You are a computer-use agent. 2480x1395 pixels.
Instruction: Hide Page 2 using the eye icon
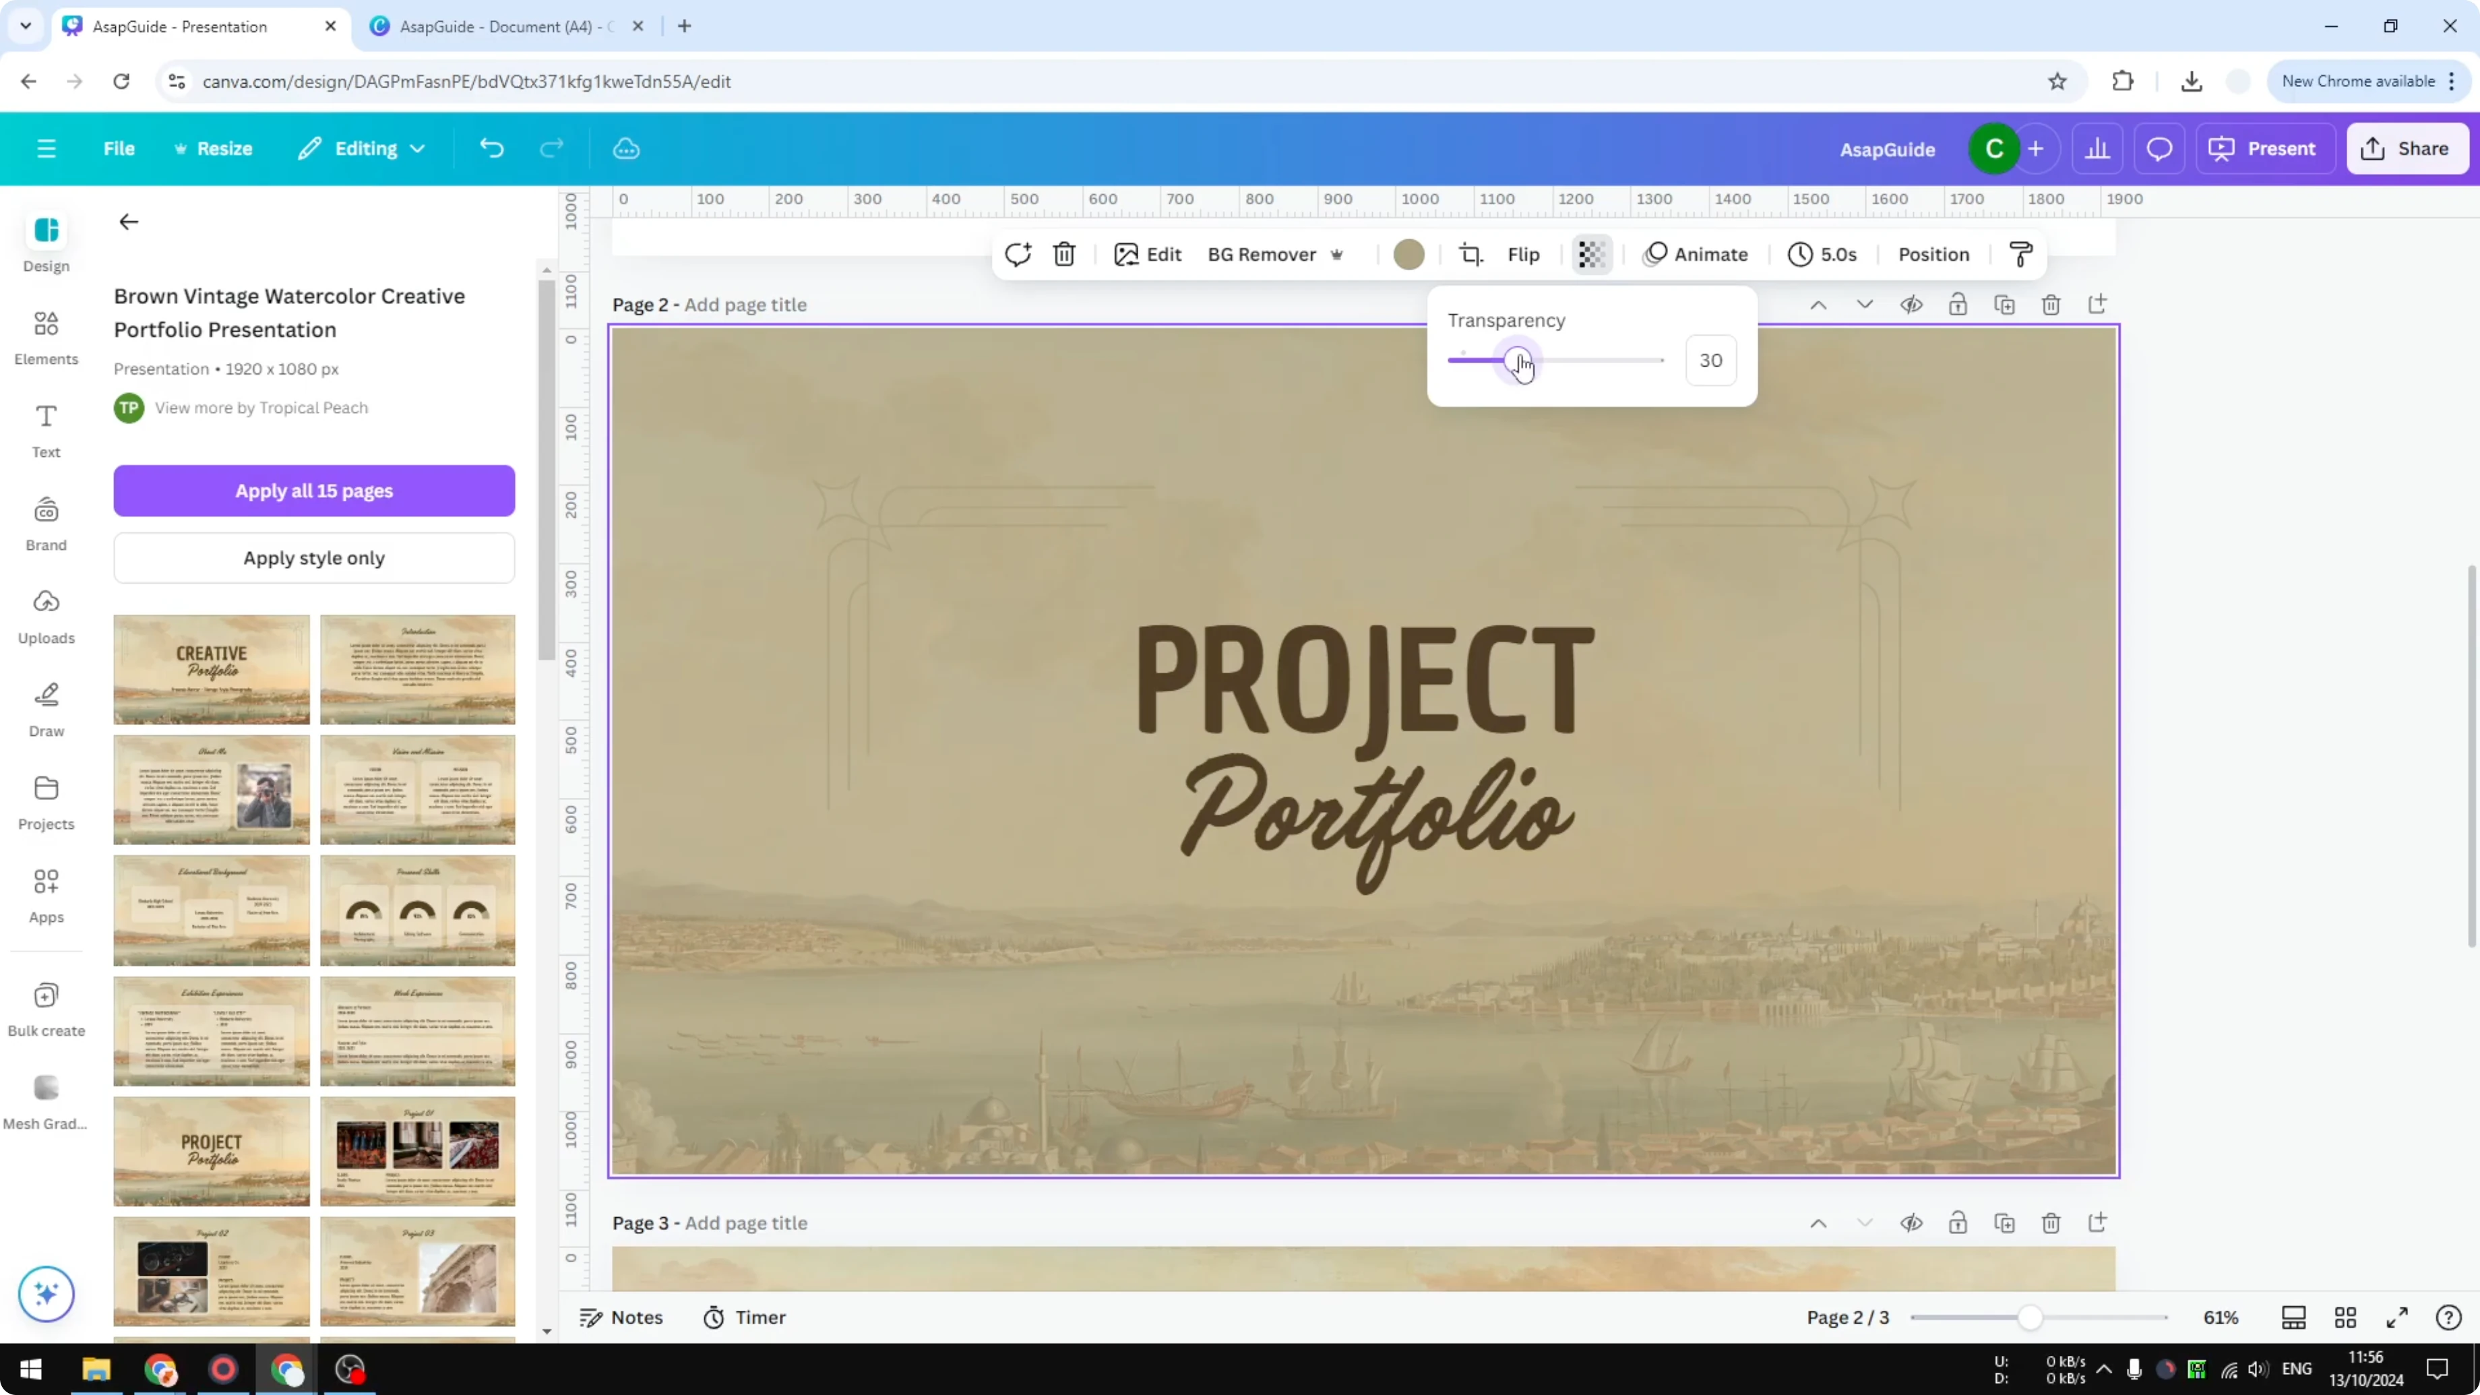tap(1912, 304)
